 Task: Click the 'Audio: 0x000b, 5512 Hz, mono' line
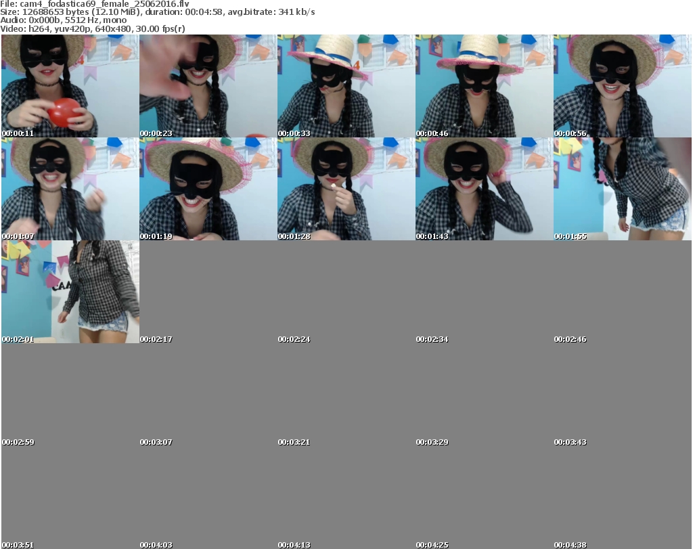[63, 20]
